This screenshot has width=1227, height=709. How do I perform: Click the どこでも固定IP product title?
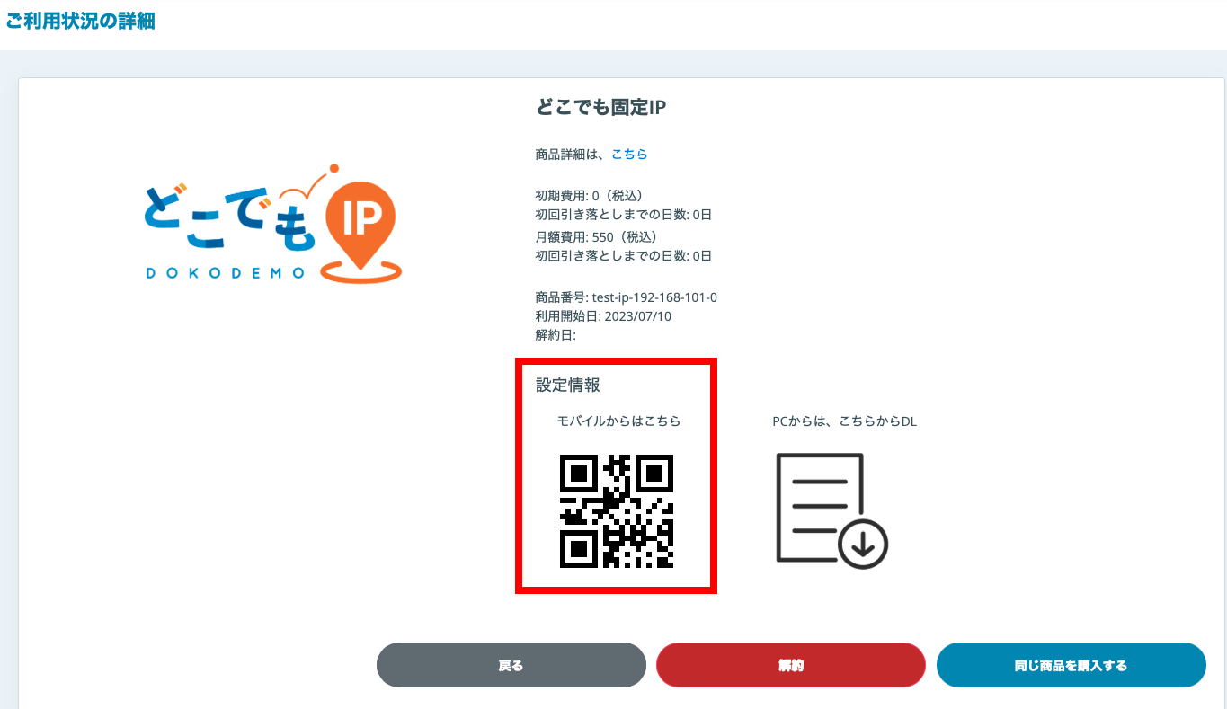pyautogui.click(x=600, y=107)
